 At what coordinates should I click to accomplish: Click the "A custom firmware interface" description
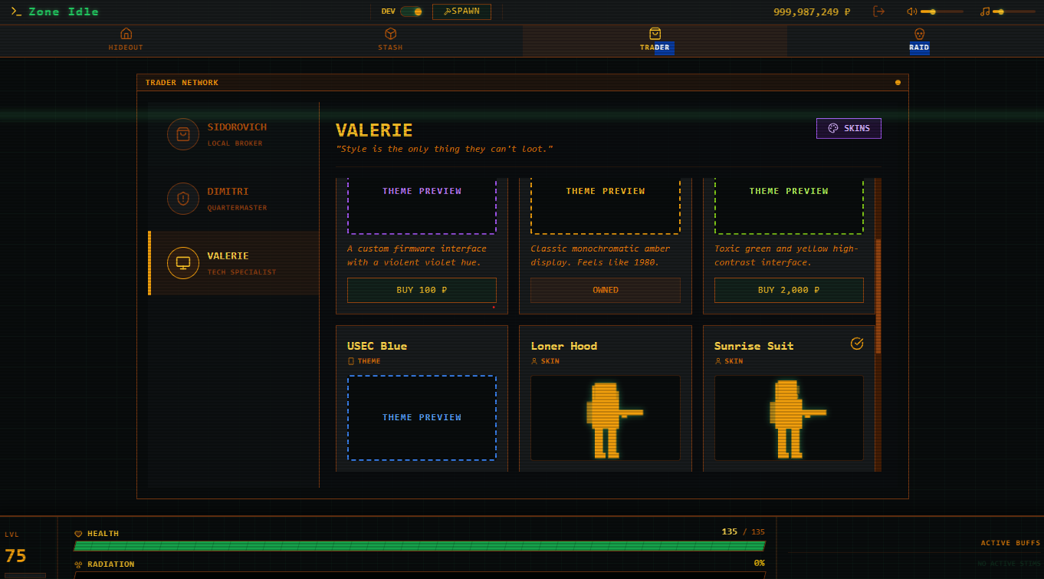click(x=416, y=255)
